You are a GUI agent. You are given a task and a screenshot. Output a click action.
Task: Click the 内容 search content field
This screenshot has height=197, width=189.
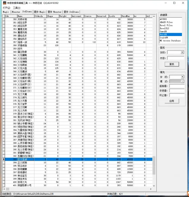point(176,58)
